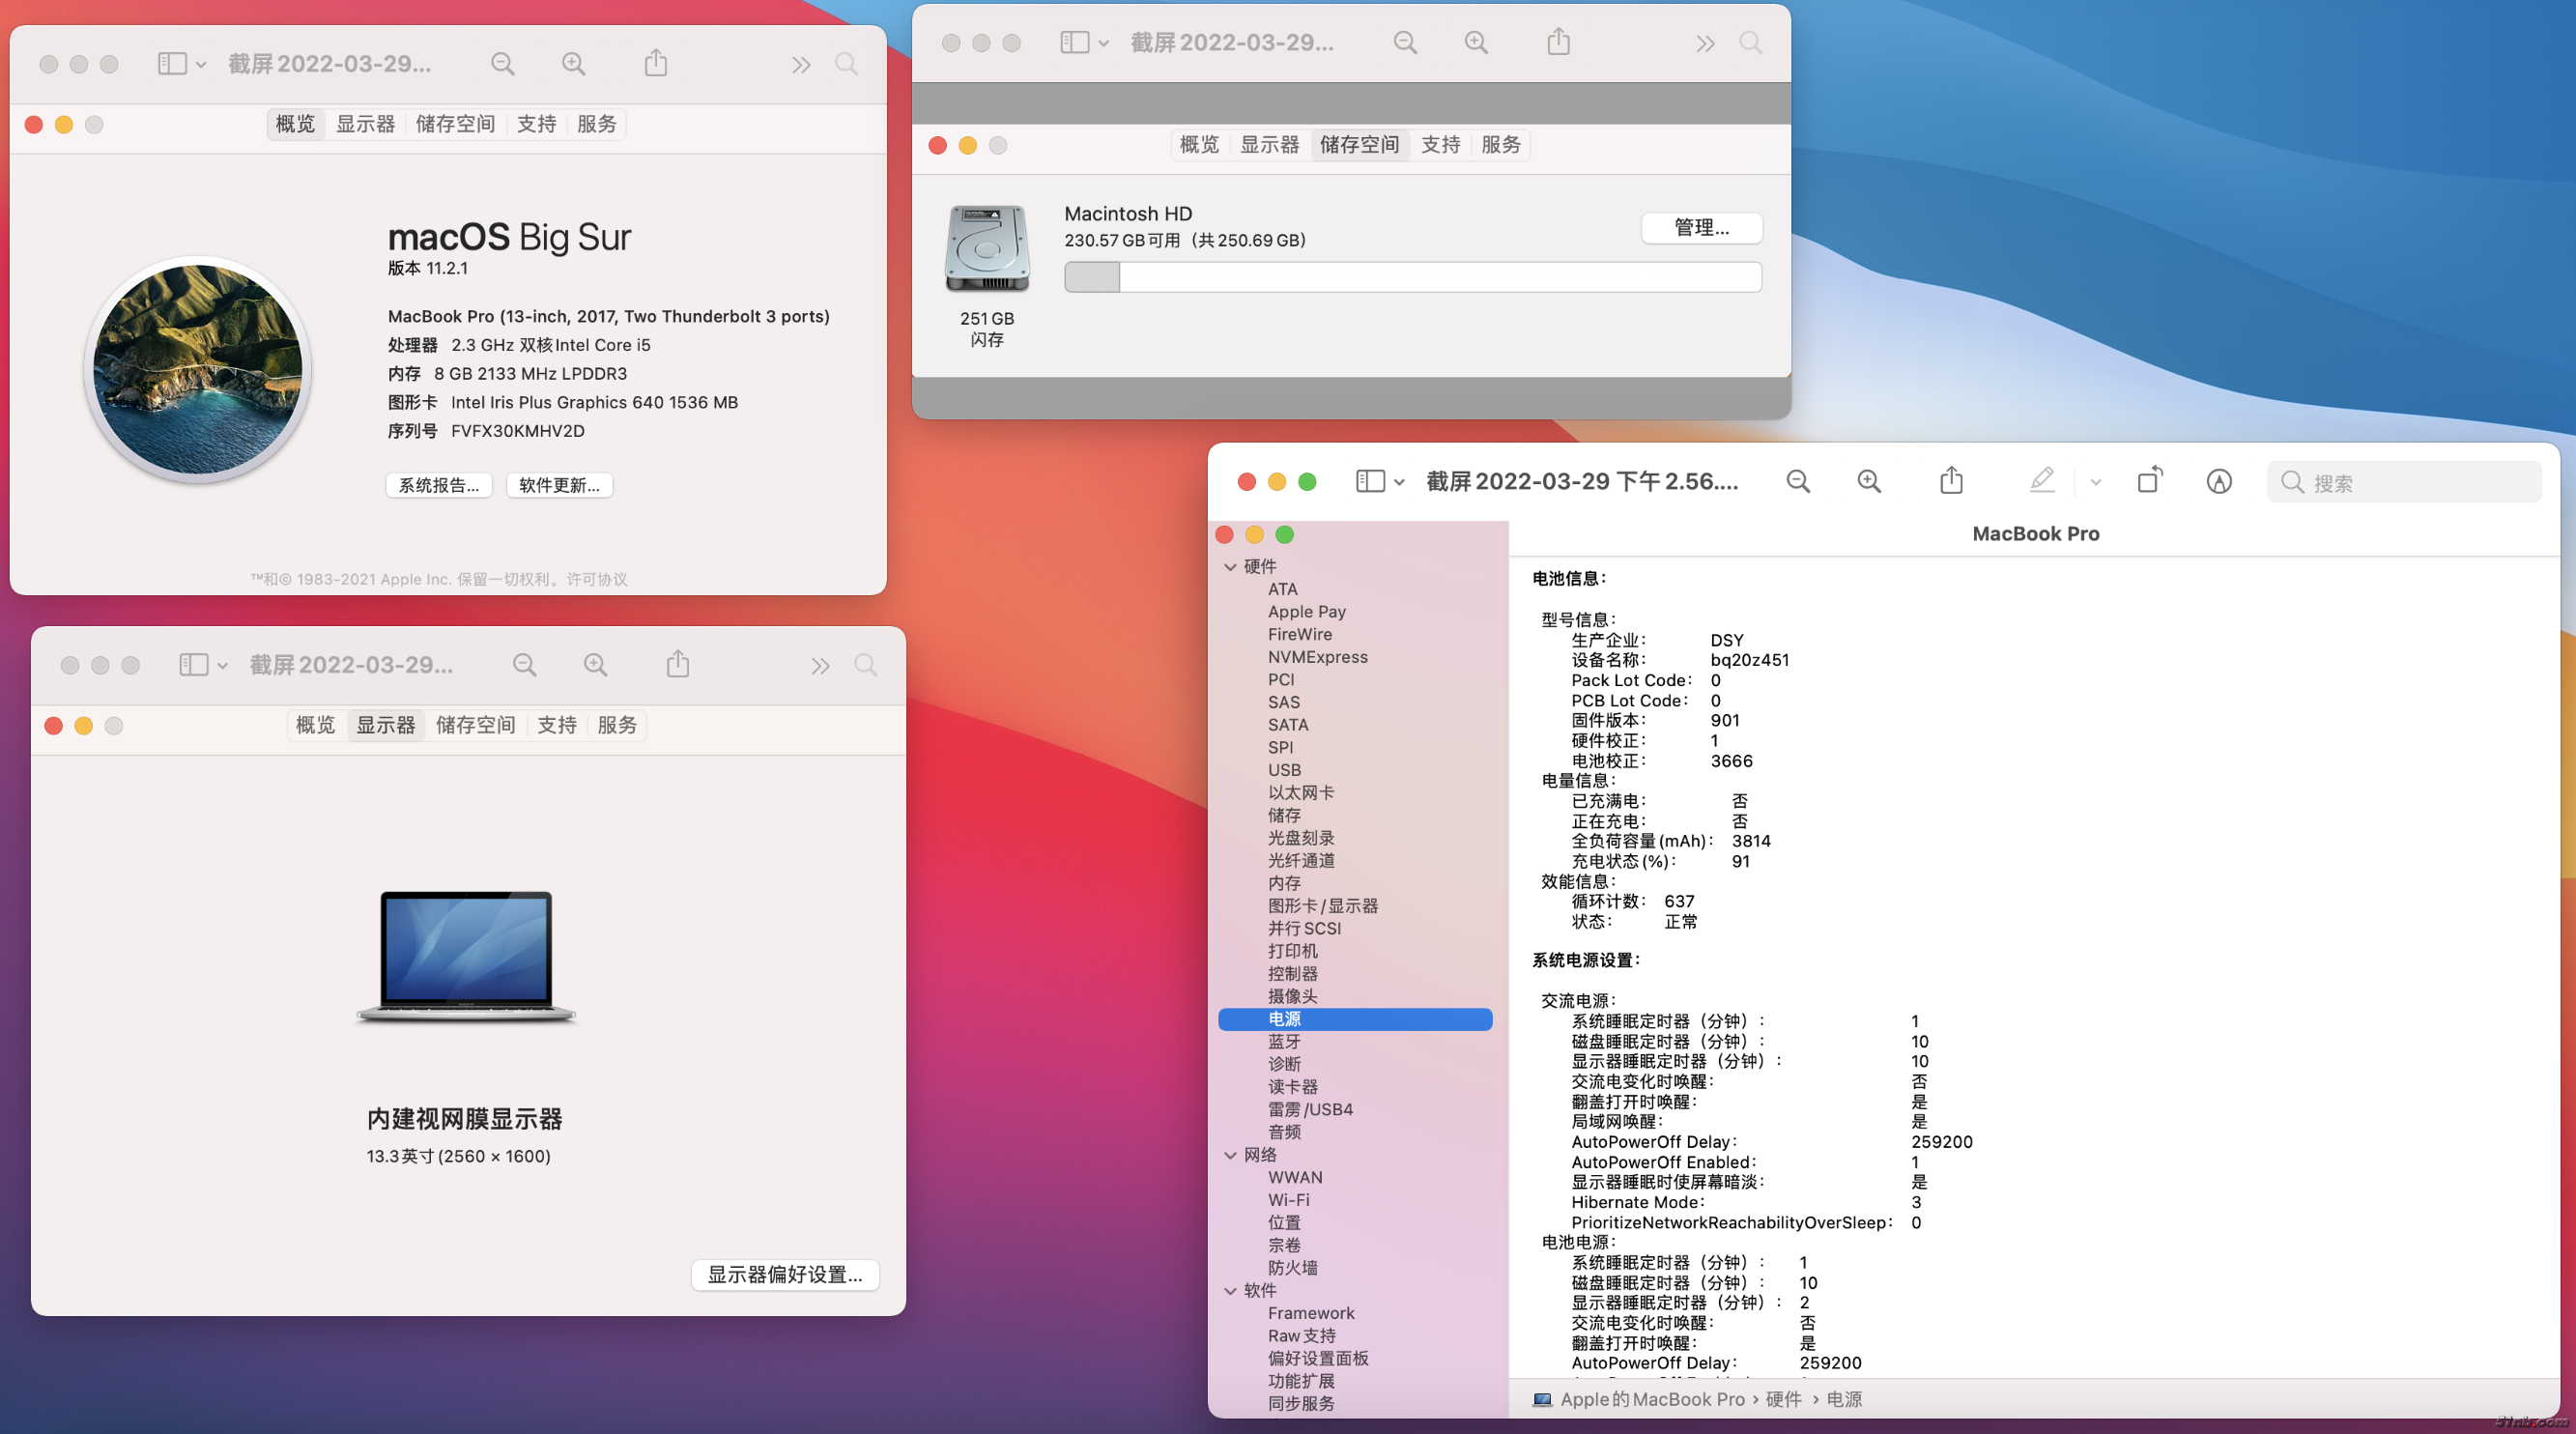Collapse the 硬件 section in System Information sidebar
The width and height of the screenshot is (2576, 1434).
coord(1230,565)
